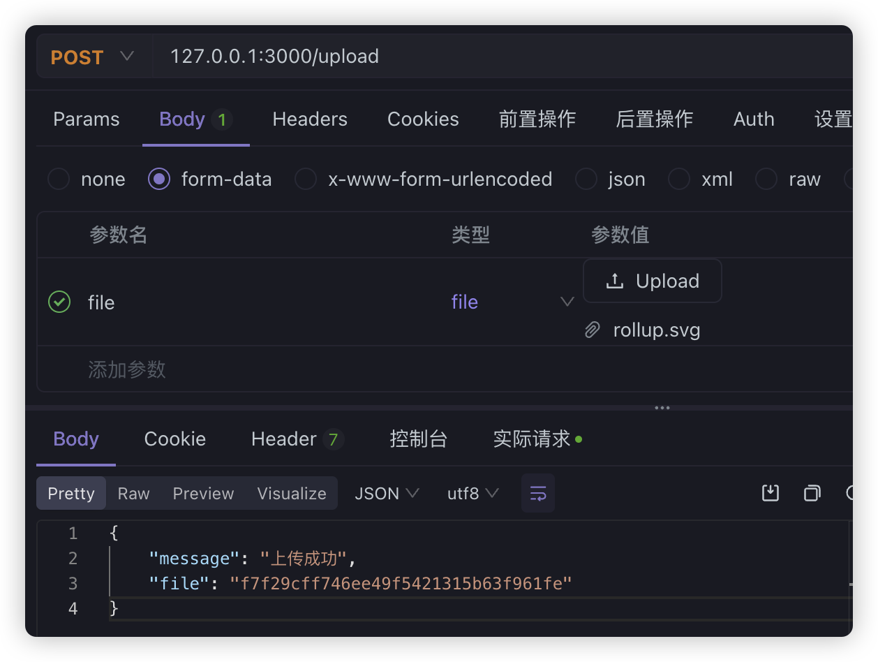Click the paperclip icon beside rollup.svg
878x662 pixels.
592,330
